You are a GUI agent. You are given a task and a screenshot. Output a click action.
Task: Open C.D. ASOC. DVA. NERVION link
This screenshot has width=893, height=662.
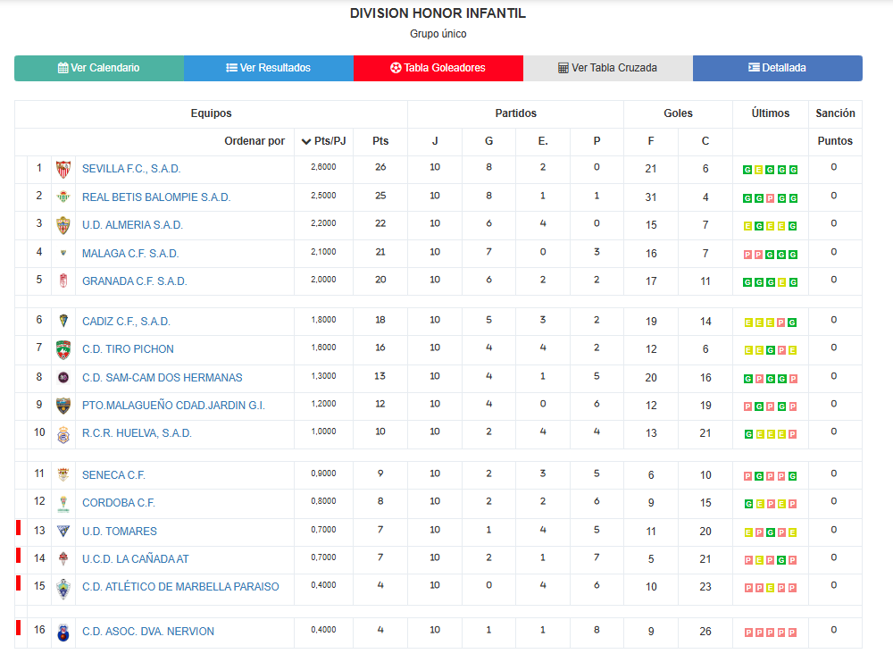pyautogui.click(x=148, y=632)
